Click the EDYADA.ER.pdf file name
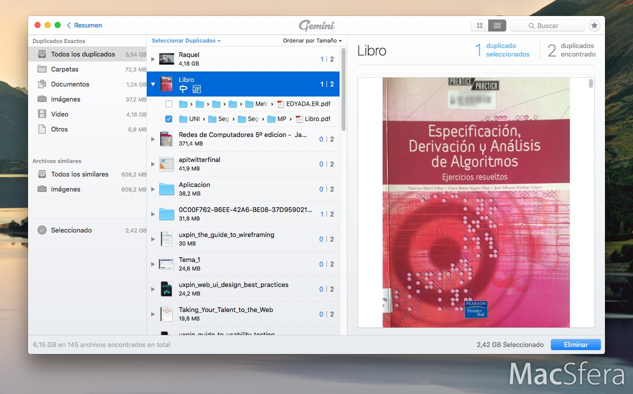 [x=308, y=104]
